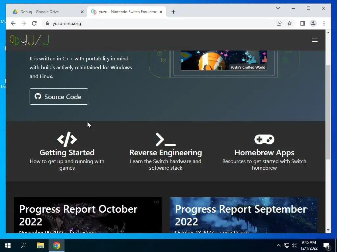Close the Debug - Google Drive tab
The width and height of the screenshot is (337, 252).
tap(82, 12)
